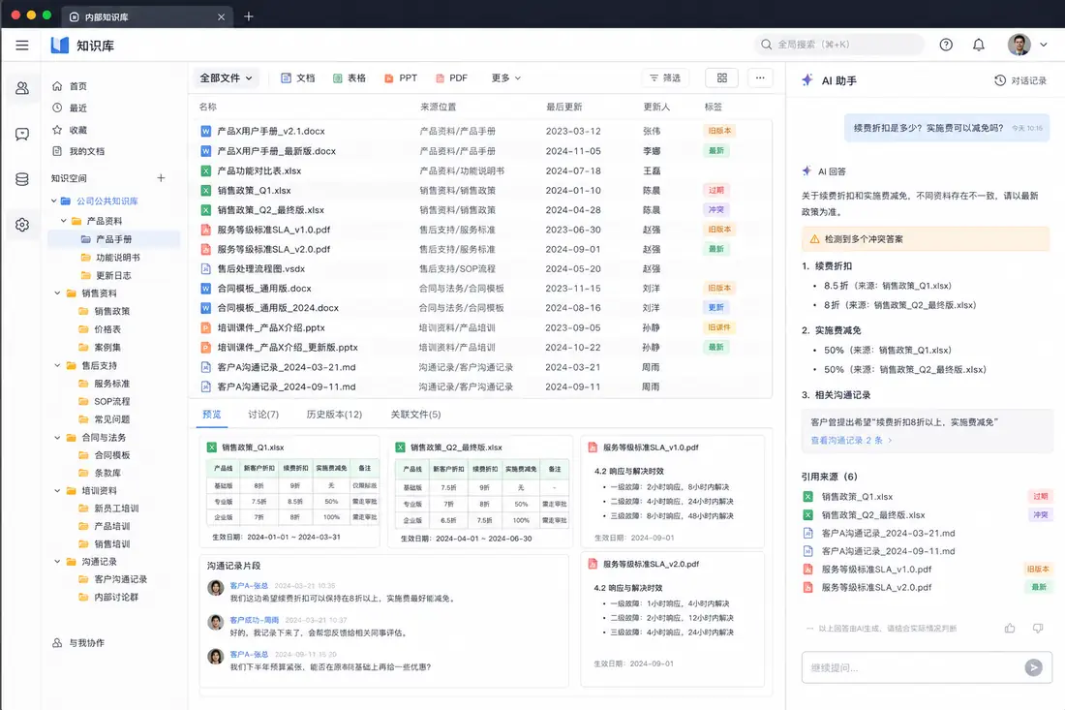Open a new browser tab with plus
The image size is (1065, 710).
[x=249, y=16]
